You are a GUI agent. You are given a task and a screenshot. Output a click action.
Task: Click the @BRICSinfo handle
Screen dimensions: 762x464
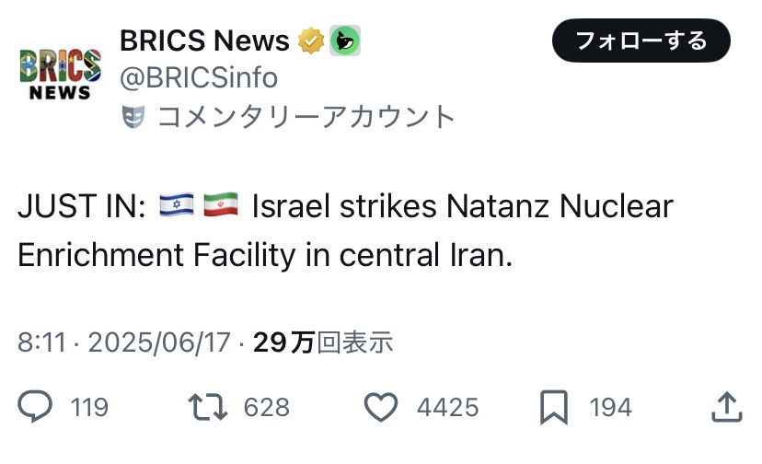[199, 78]
